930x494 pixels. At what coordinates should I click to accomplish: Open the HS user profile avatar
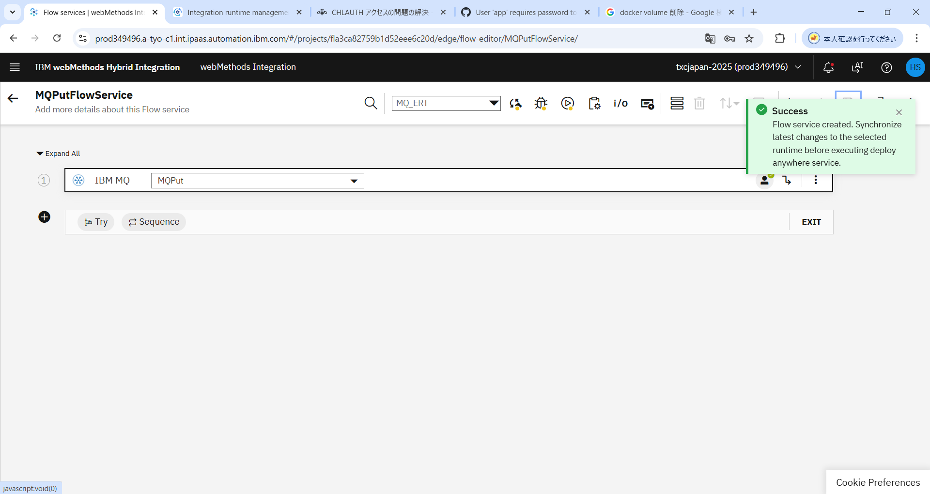915,67
